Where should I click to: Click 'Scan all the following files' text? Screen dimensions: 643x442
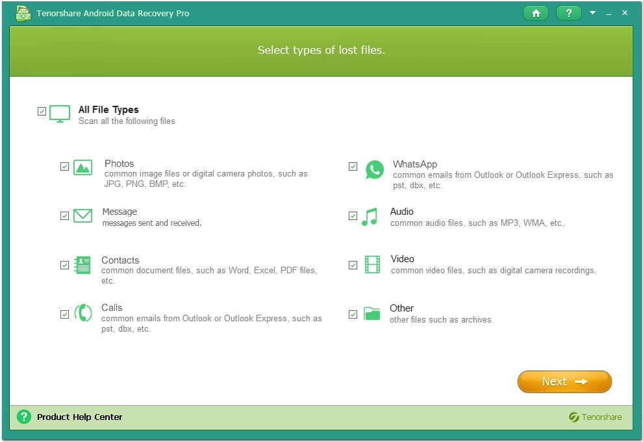click(127, 121)
